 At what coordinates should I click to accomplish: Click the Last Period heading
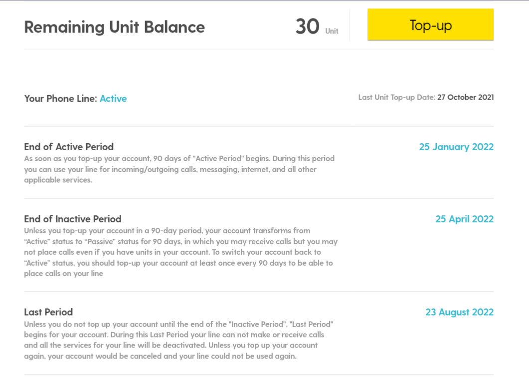coord(48,312)
